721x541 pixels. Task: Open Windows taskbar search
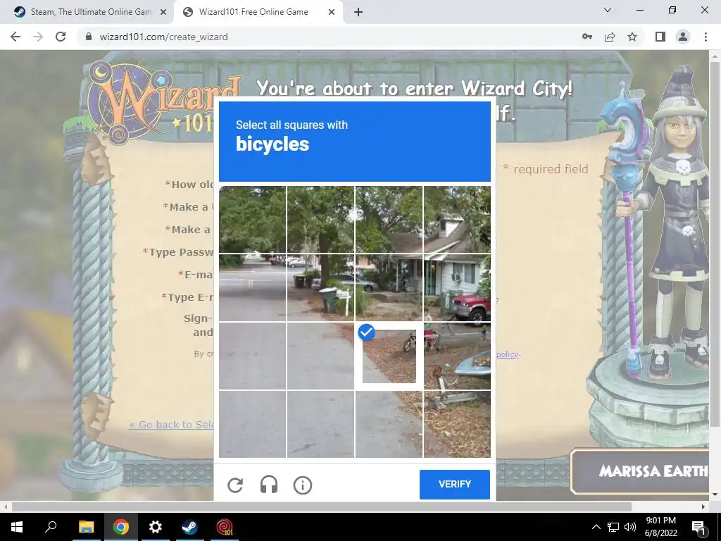click(x=51, y=527)
